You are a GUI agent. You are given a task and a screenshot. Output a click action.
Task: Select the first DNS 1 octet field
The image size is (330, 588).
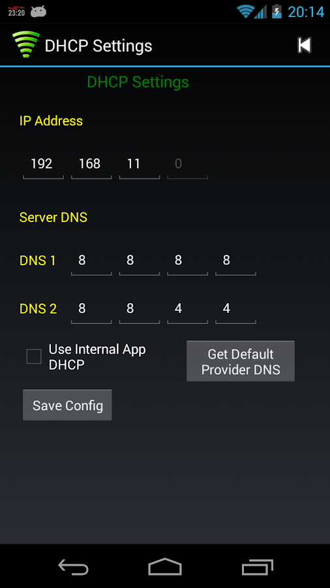[x=91, y=261]
